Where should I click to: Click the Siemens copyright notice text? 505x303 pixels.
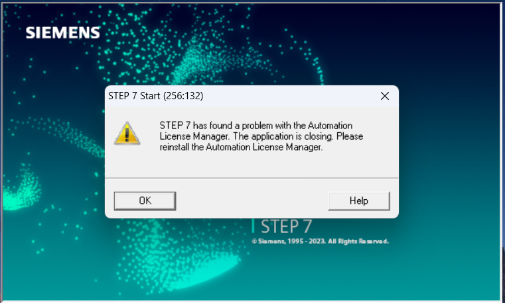coord(320,241)
